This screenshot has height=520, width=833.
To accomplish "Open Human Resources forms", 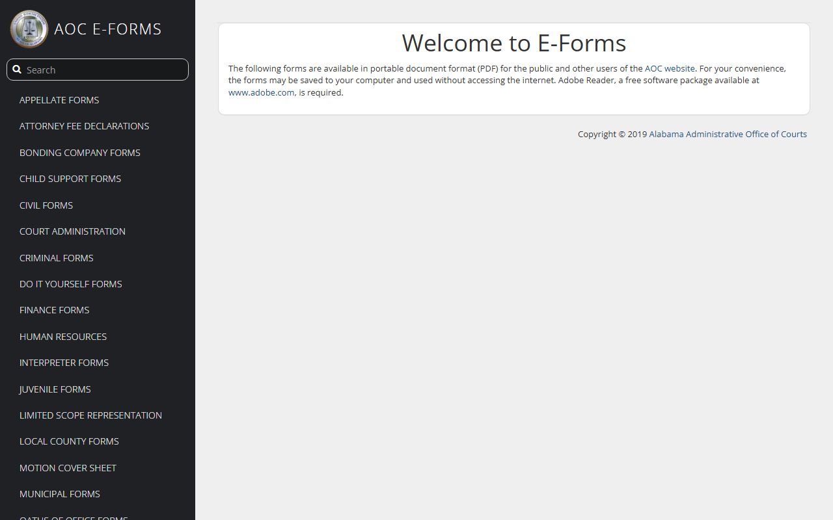I will pyautogui.click(x=63, y=337).
